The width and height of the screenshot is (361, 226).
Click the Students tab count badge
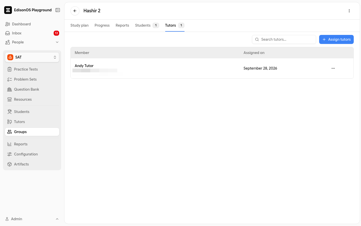[156, 25]
